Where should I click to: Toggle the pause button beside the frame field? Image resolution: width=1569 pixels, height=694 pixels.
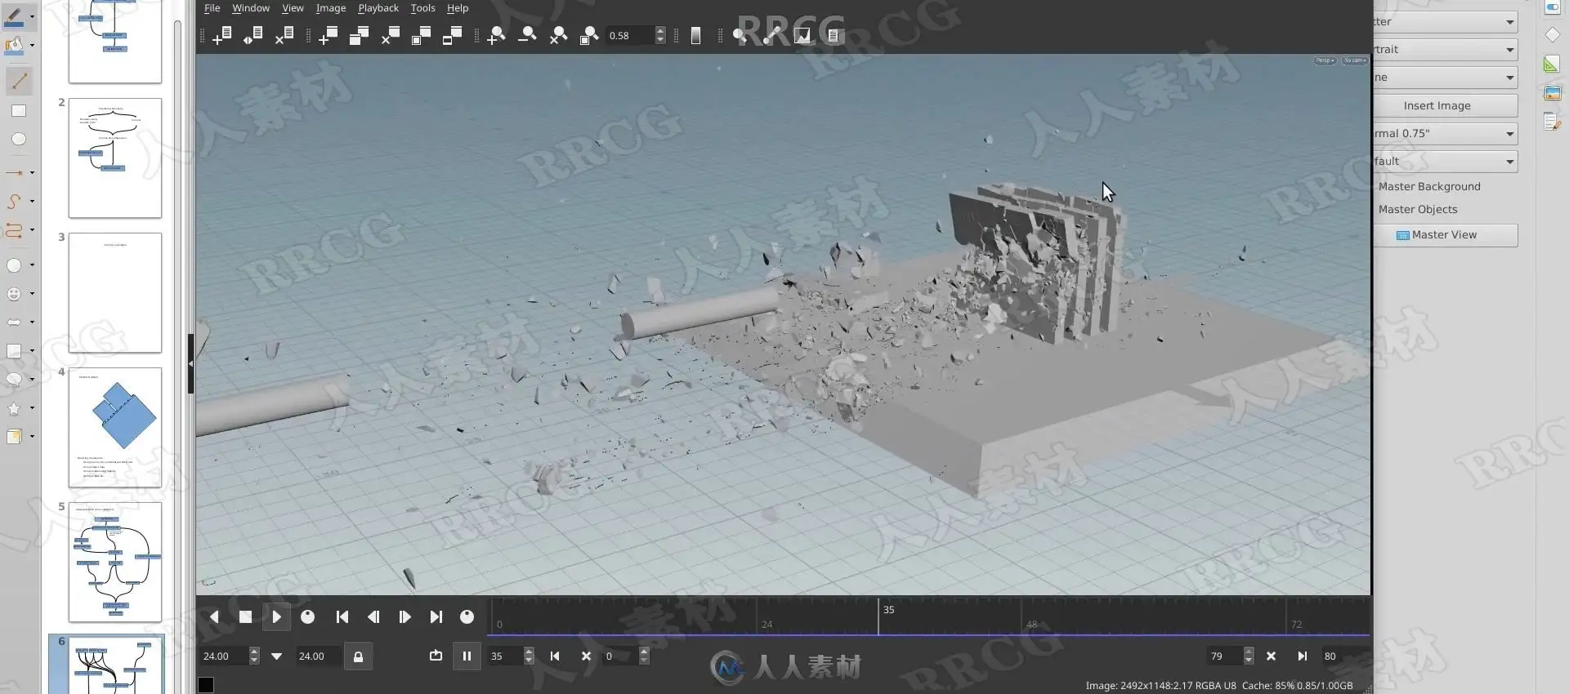pos(467,656)
